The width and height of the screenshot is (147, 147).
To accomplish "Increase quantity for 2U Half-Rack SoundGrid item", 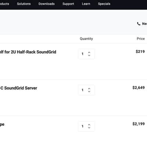I will coord(89,53).
